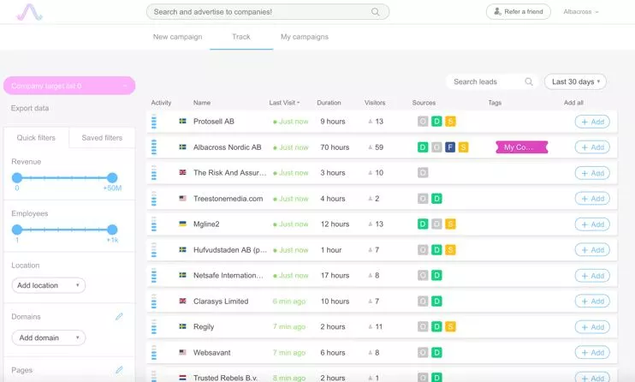The height and width of the screenshot is (382, 635).
Task: Click the My Co... tag on Albacross Nordic
Action: (522, 147)
